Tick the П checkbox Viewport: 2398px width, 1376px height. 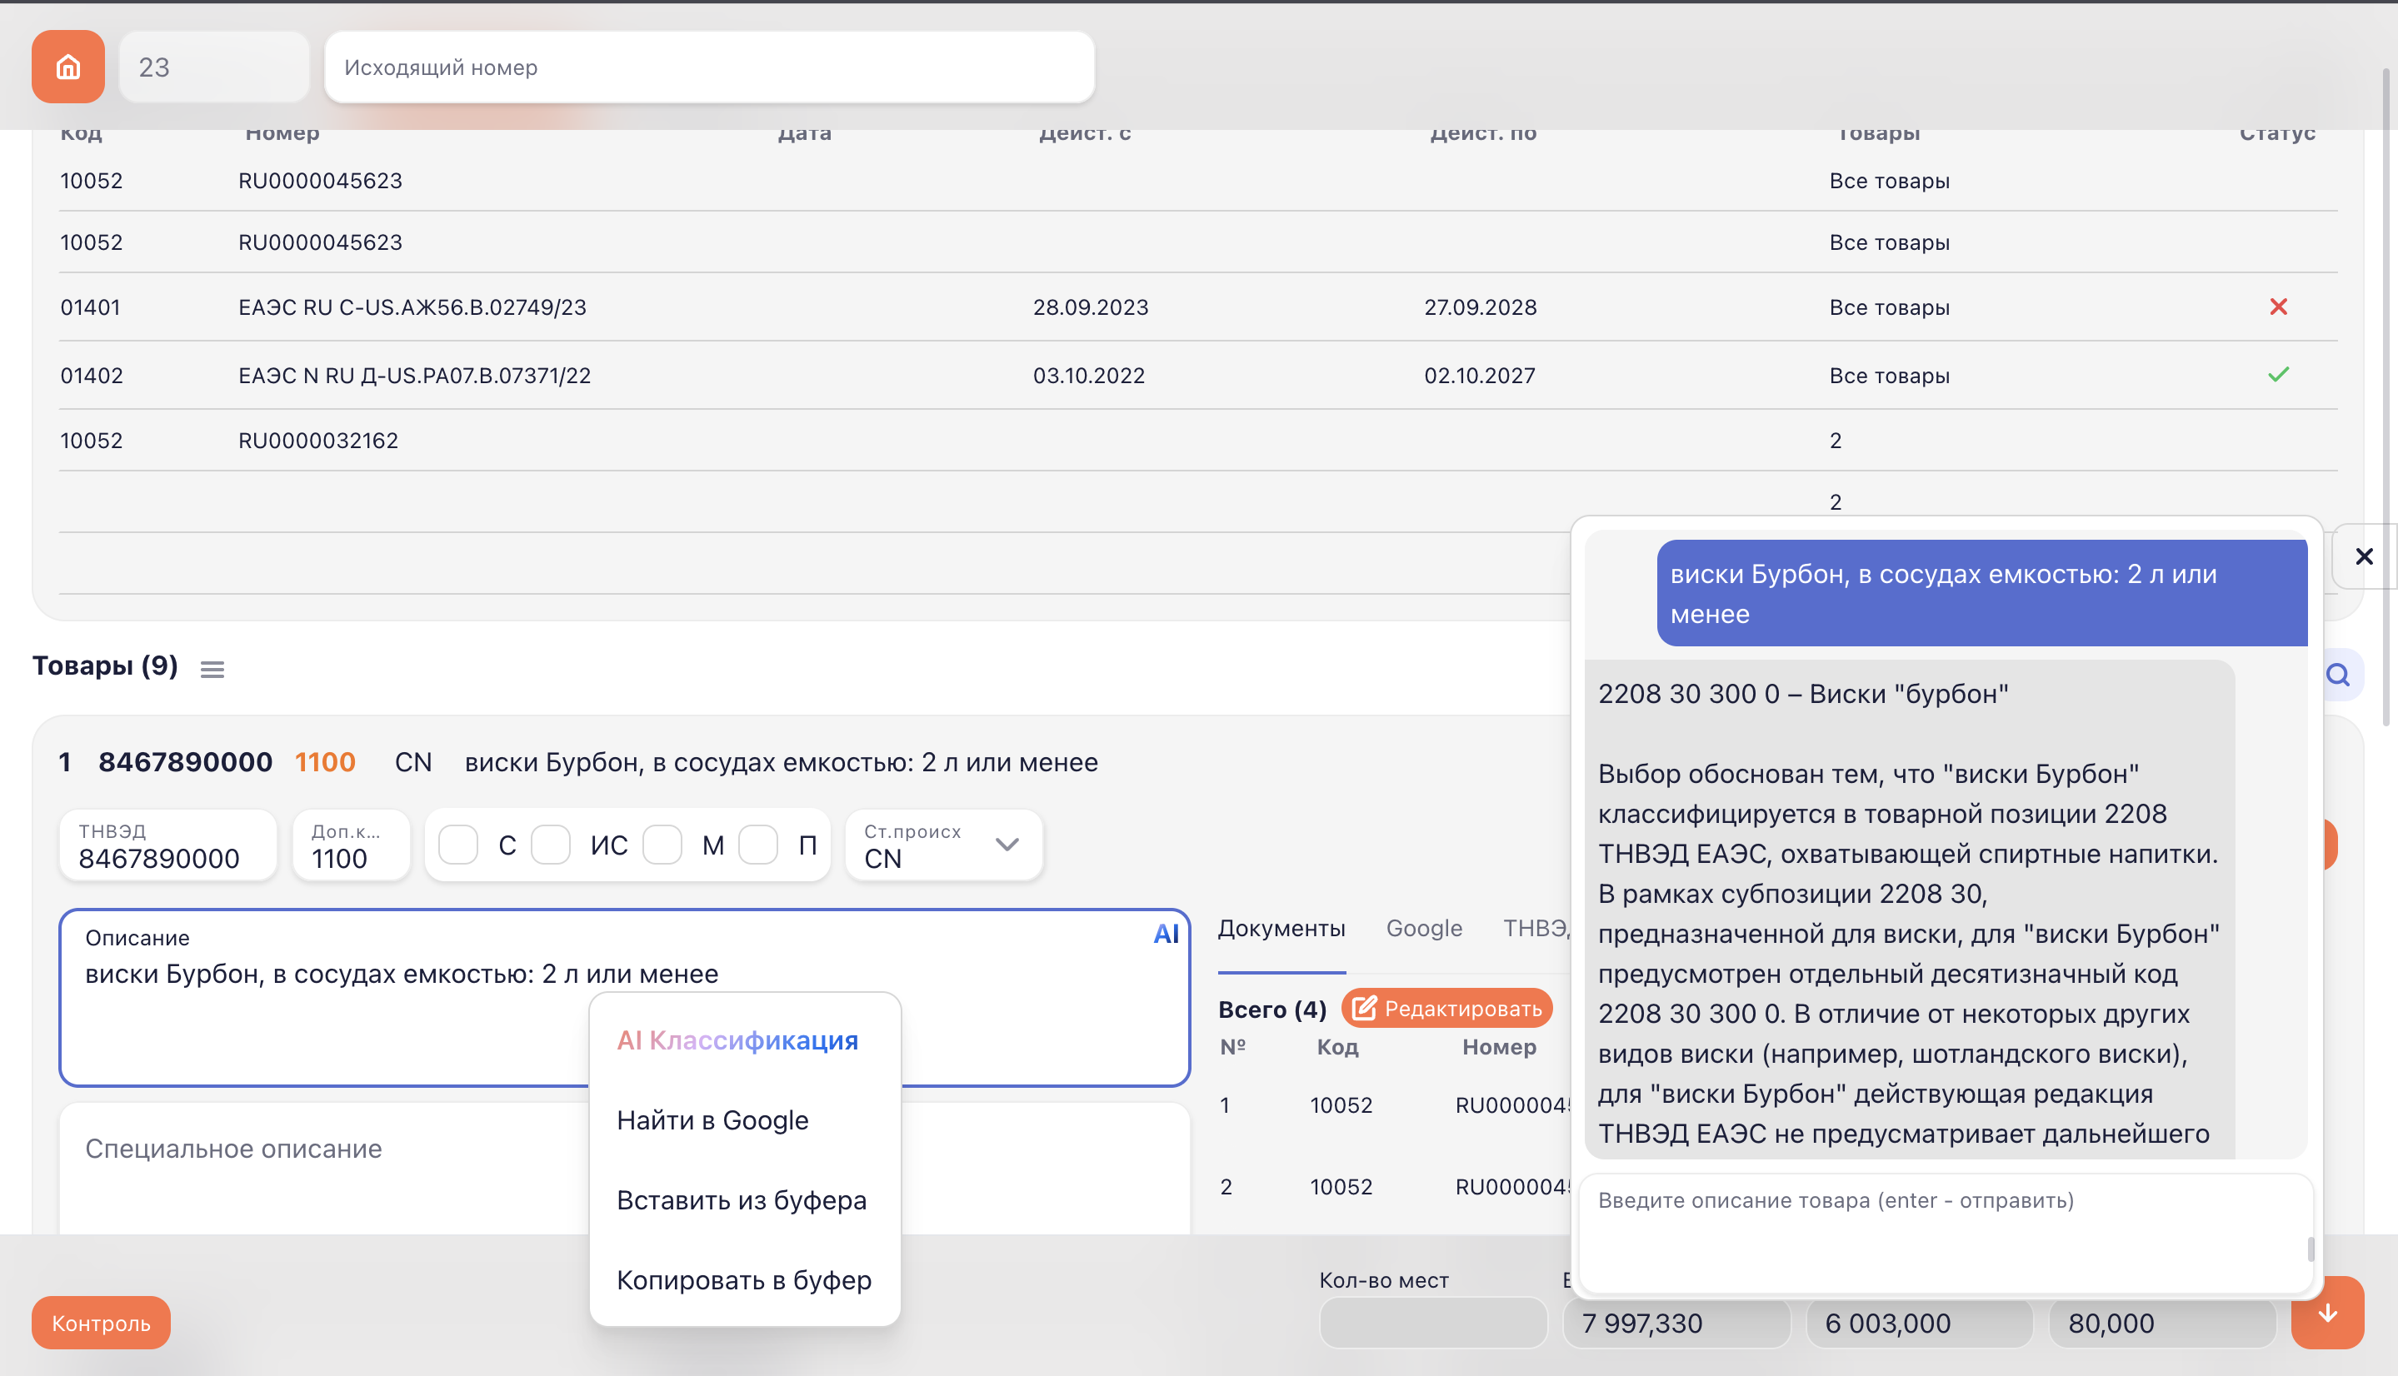758,844
